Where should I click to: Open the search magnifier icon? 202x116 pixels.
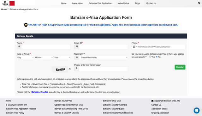click(199, 3)
